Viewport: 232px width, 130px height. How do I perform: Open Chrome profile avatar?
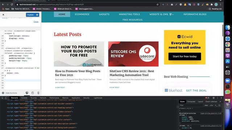(x=216, y=5)
